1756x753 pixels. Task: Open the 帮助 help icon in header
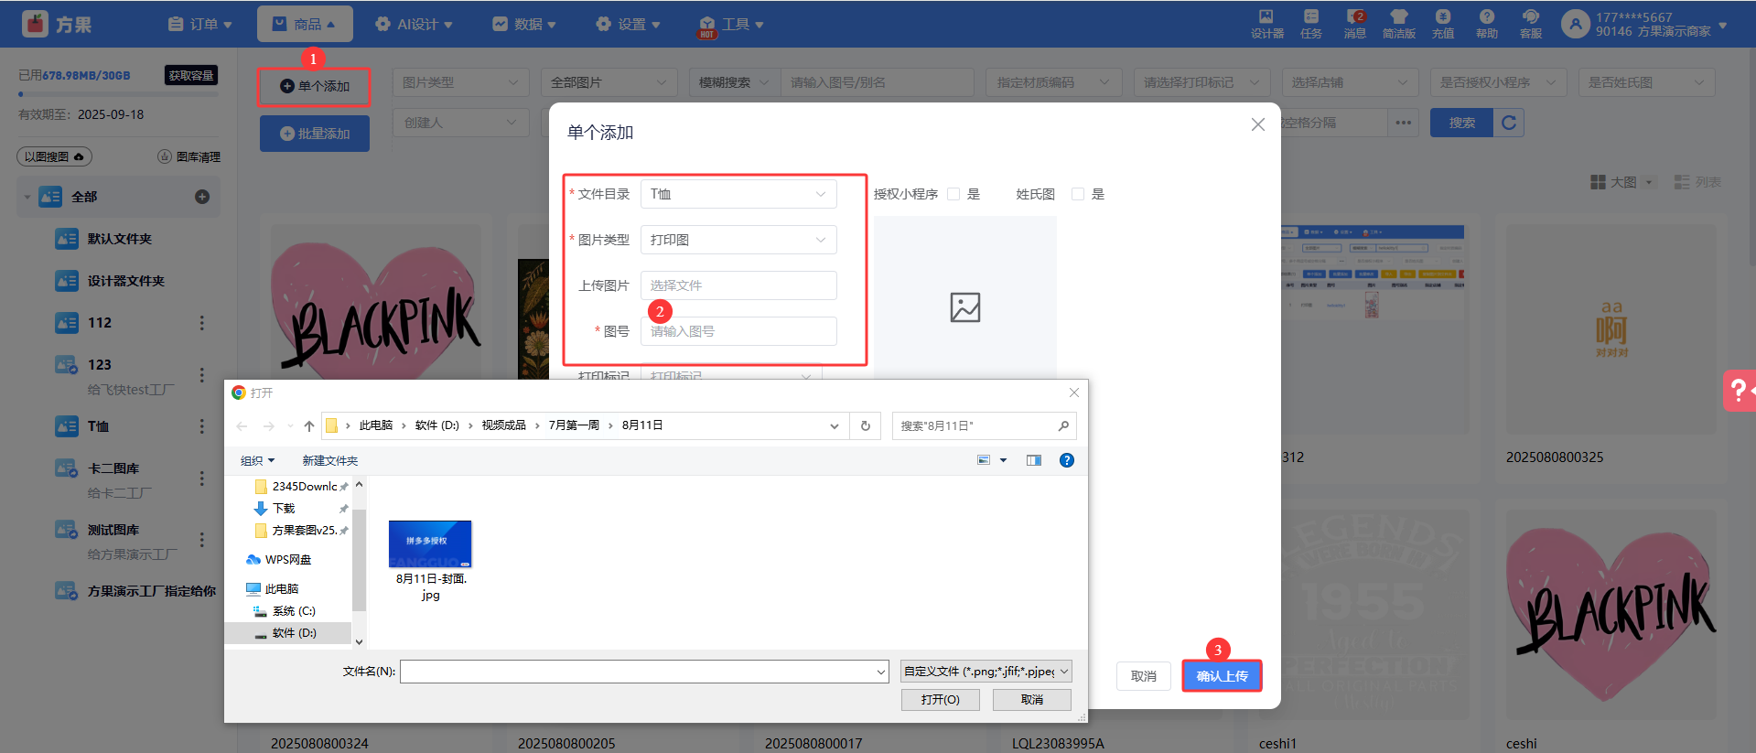coord(1487,24)
